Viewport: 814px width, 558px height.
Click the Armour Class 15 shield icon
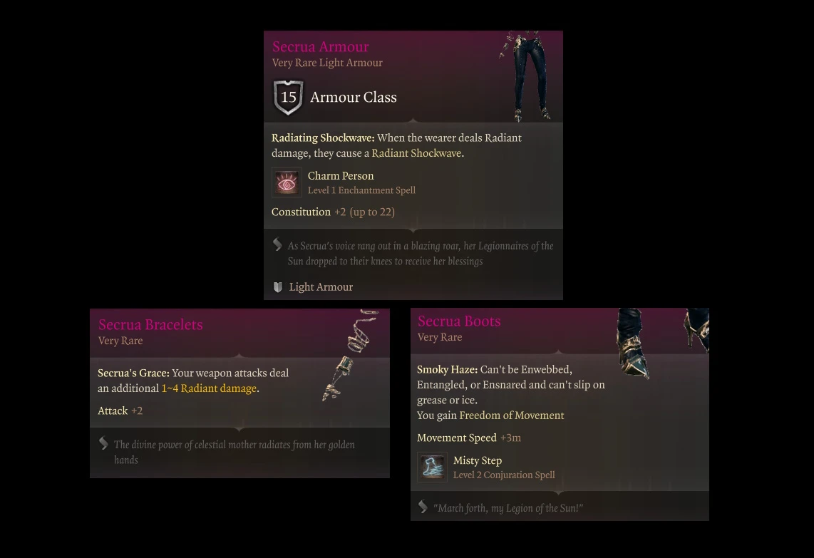coord(288,97)
